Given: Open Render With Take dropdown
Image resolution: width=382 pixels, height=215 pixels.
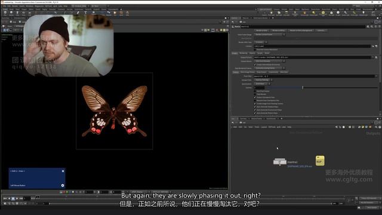Looking at the screenshot, I should point(261,42).
